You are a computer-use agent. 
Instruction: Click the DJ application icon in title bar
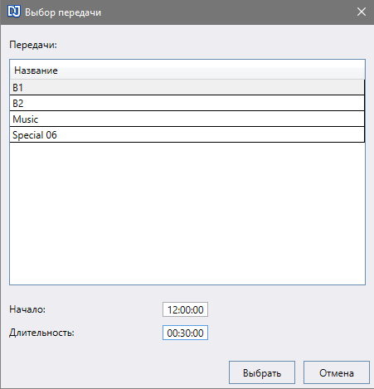pos(14,12)
